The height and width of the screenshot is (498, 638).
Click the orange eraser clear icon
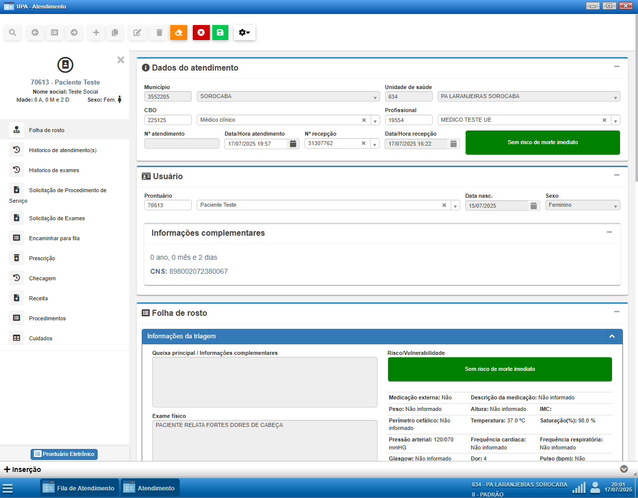[179, 33]
